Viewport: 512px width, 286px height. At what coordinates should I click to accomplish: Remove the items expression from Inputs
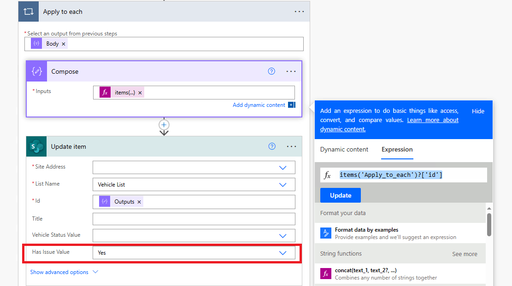(140, 92)
